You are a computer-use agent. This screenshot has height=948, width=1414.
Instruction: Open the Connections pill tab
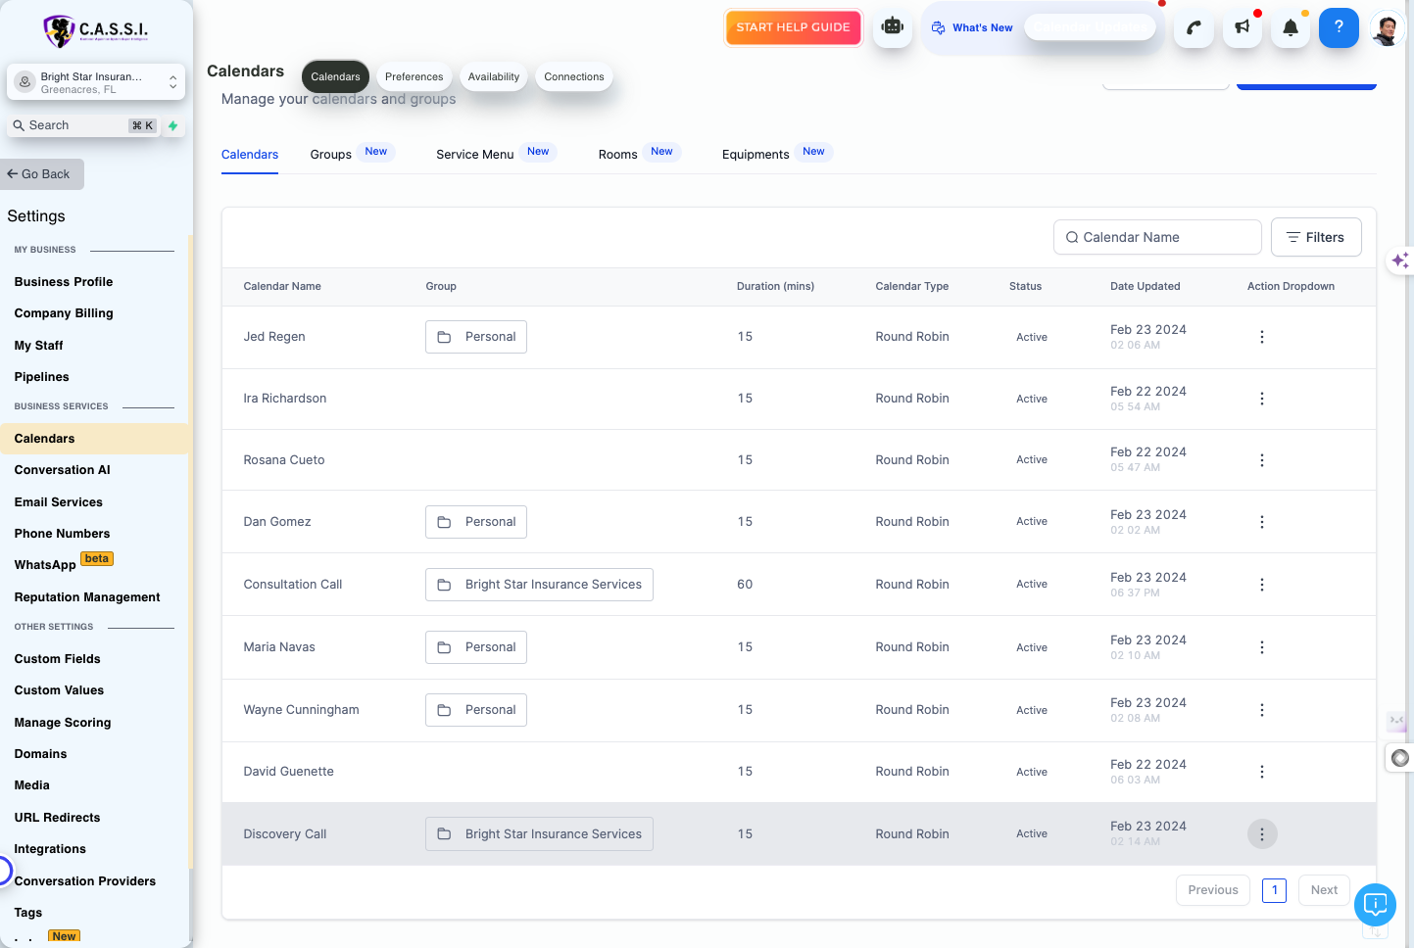574,76
